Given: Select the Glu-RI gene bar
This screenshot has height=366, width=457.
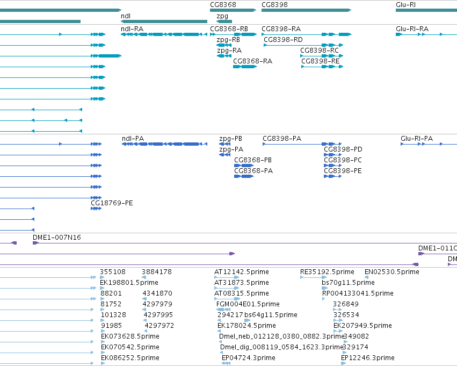Looking at the screenshot, I should pos(426,10).
